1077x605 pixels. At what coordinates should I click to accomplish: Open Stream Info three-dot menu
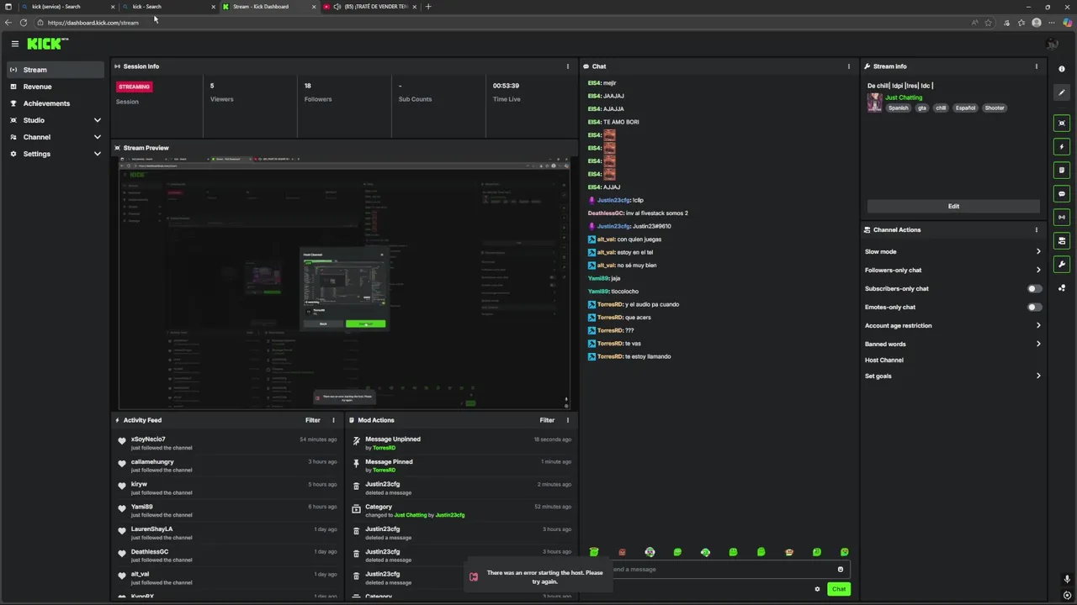(x=1037, y=66)
